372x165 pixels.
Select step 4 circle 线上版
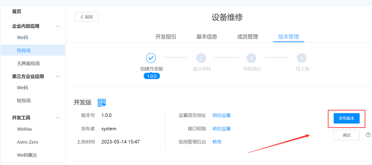(x=301, y=58)
